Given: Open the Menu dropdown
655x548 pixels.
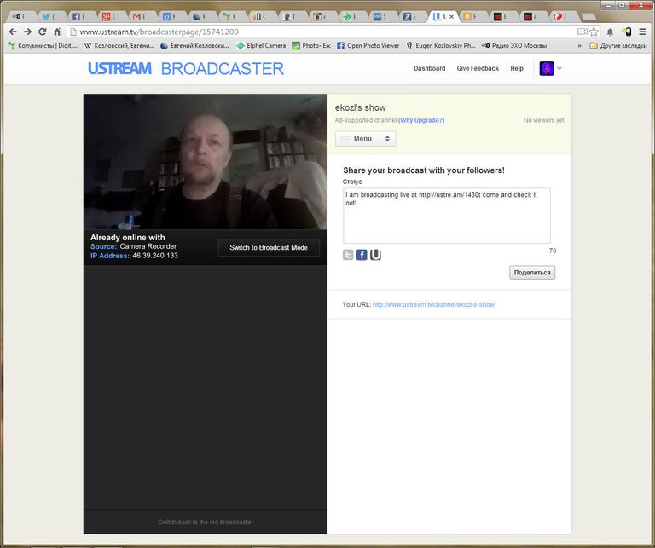Looking at the screenshot, I should pos(366,139).
